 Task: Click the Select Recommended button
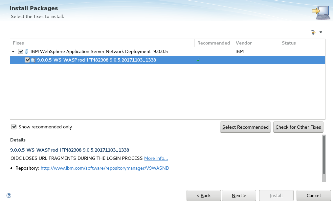pos(245,127)
